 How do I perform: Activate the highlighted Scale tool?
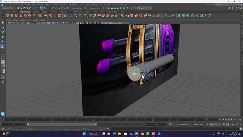coord(3,46)
